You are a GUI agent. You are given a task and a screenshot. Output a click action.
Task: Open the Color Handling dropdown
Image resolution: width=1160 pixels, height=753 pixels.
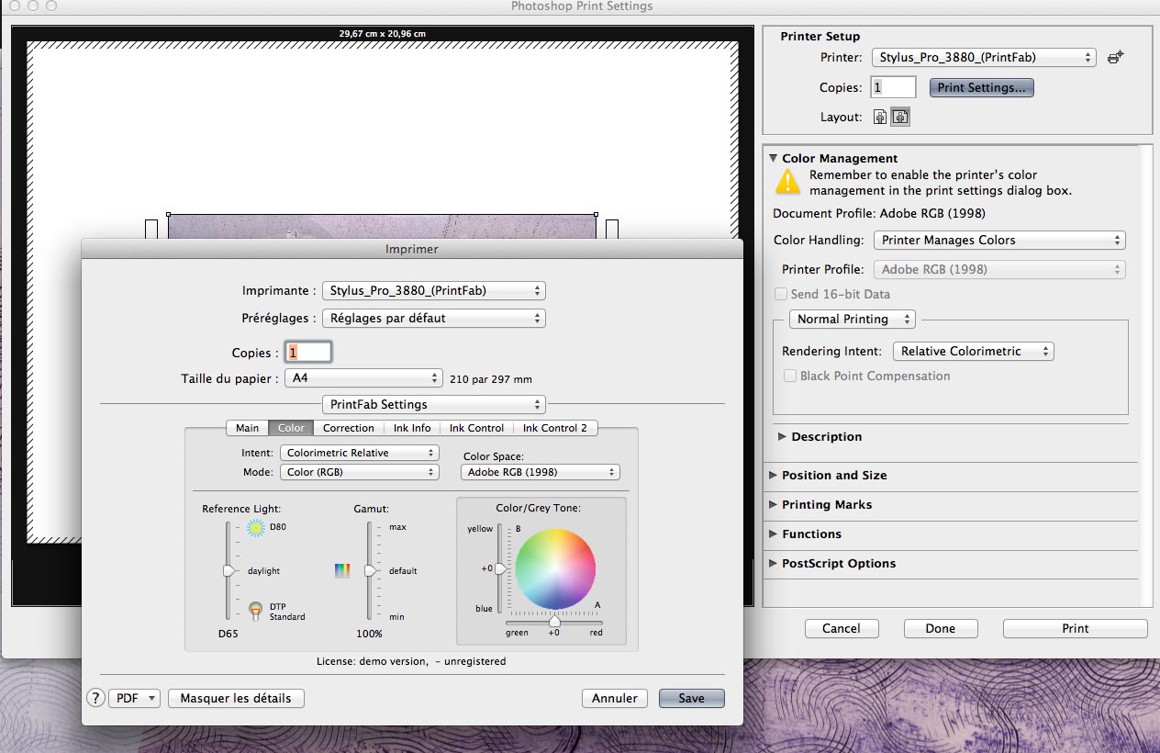click(x=998, y=241)
